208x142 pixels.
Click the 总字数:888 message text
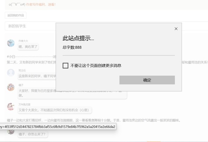click(72, 47)
